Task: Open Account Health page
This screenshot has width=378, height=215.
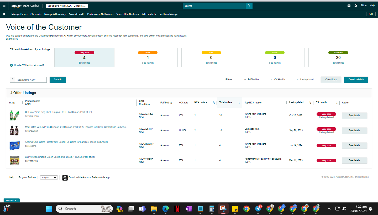Action: coord(76,14)
